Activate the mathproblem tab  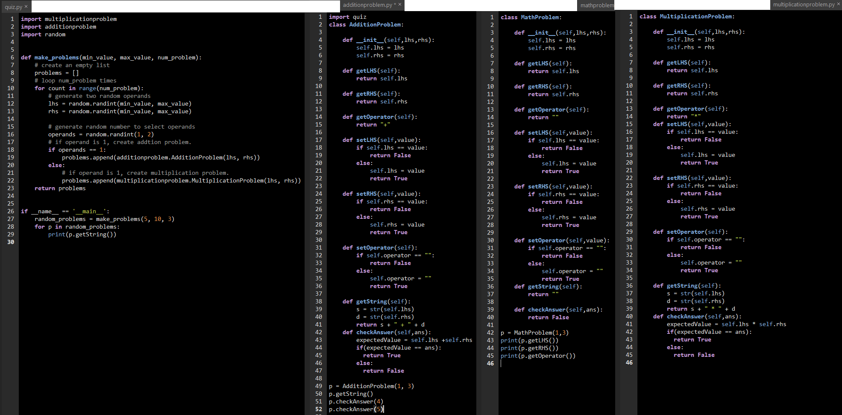click(x=597, y=6)
